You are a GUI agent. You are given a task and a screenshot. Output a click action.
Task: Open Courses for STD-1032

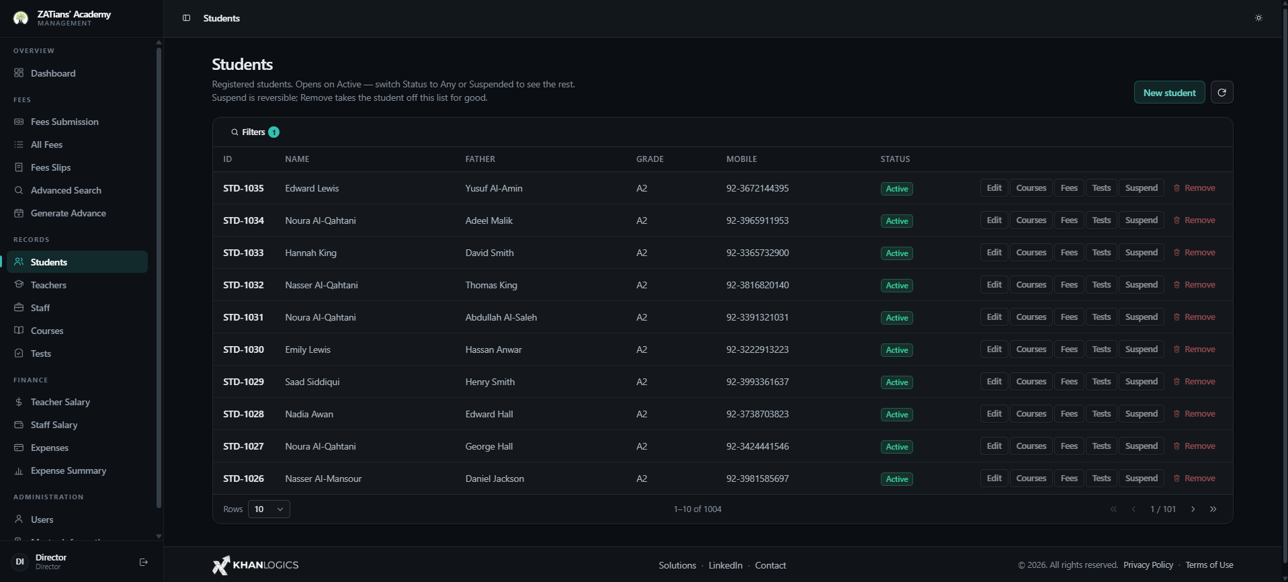point(1031,285)
